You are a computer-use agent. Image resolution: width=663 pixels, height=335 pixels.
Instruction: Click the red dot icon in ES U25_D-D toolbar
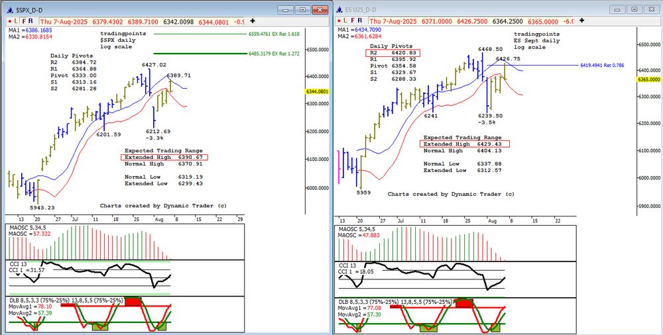(339, 21)
